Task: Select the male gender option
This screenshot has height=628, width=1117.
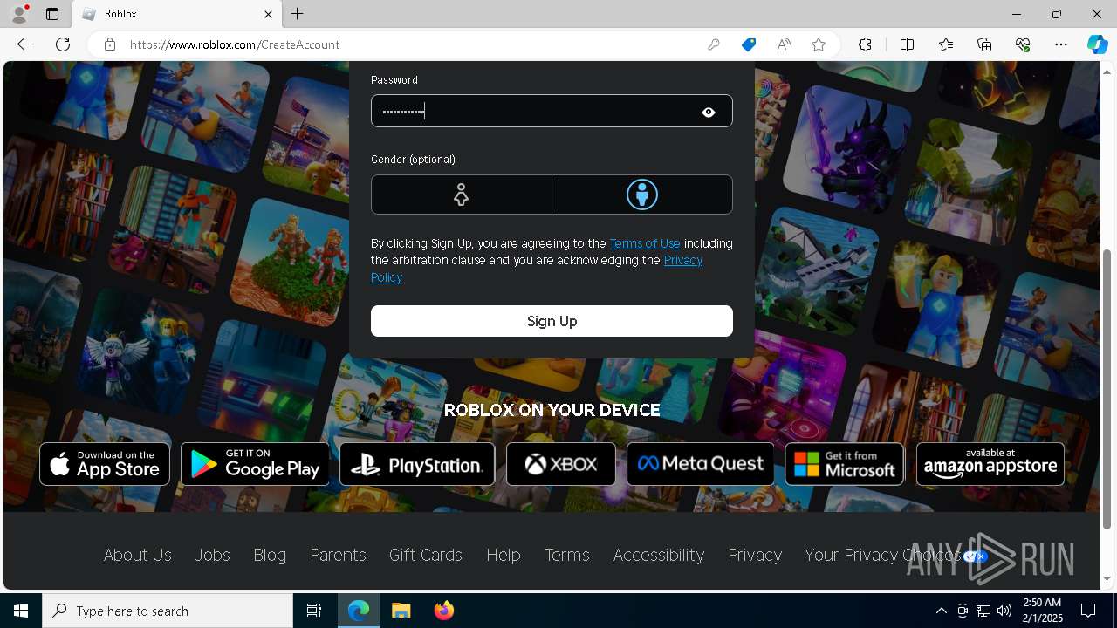Action: tap(642, 195)
